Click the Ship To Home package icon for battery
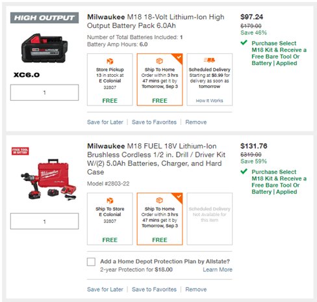The image size is (317, 302). (x=160, y=61)
